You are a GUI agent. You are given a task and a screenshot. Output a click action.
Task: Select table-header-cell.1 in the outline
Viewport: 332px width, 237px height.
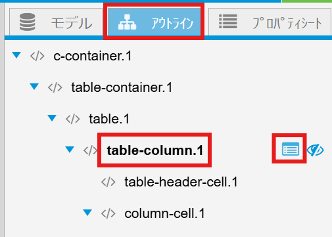tap(181, 182)
